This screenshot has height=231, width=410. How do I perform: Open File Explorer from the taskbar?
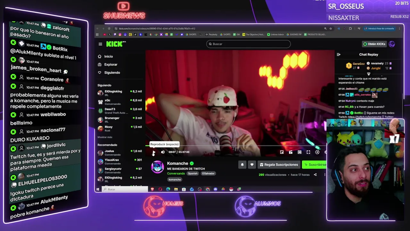point(176,189)
